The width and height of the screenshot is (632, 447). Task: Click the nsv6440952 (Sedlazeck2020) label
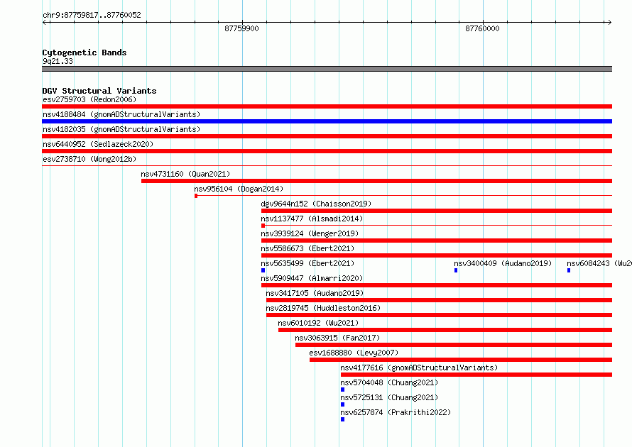[98, 144]
